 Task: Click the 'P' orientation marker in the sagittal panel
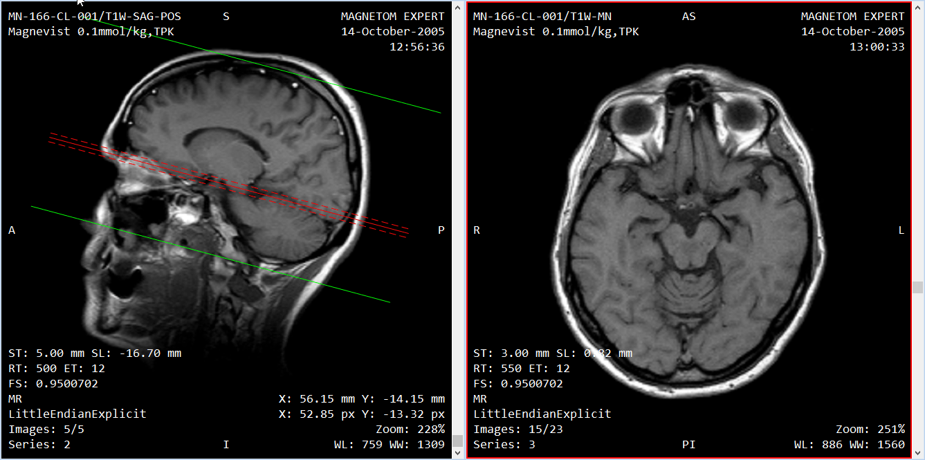[441, 230]
